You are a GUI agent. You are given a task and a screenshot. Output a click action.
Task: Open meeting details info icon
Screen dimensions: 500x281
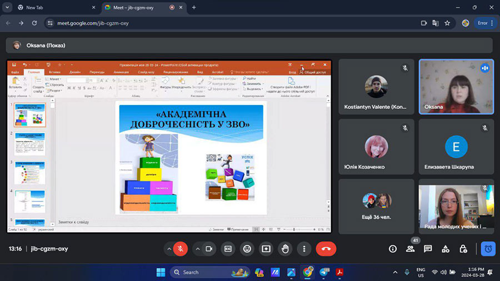click(x=393, y=249)
